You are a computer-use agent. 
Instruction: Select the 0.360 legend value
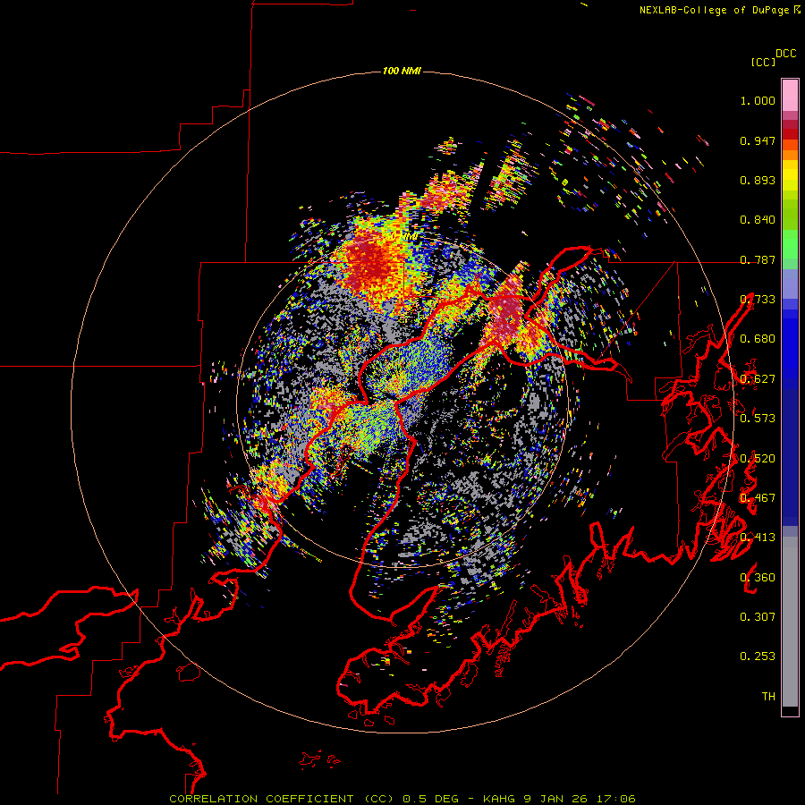pyautogui.click(x=758, y=578)
